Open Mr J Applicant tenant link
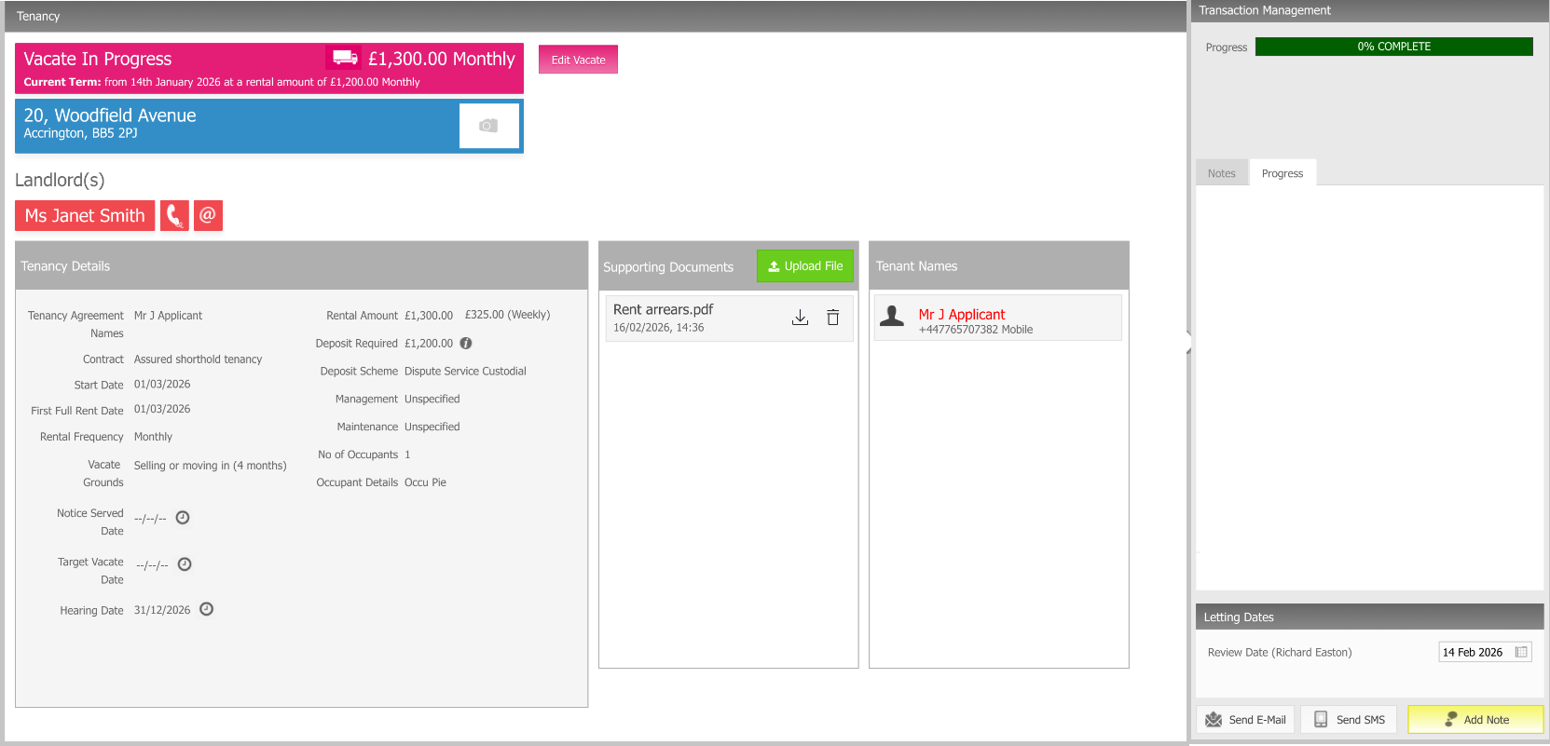The height and width of the screenshot is (746, 1550). [962, 315]
